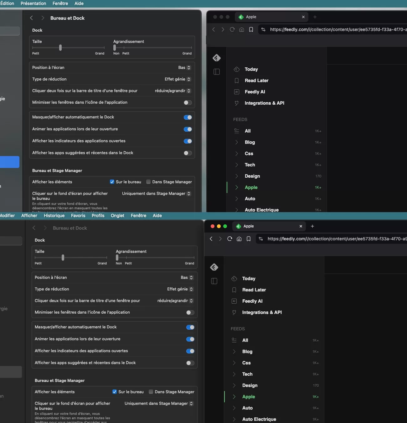Click the home icon in the lower browser toolbar
407x423 pixels.
coord(239,239)
